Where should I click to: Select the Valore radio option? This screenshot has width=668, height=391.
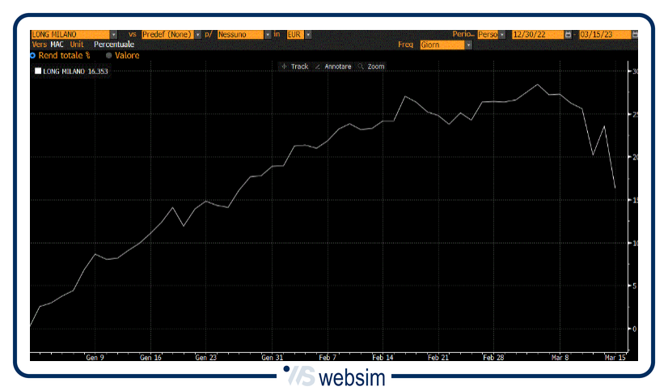[109, 56]
